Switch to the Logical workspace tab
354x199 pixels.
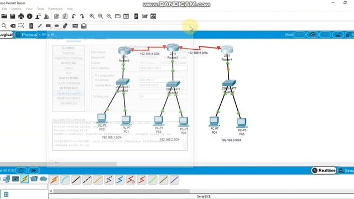pyautogui.click(x=6, y=35)
